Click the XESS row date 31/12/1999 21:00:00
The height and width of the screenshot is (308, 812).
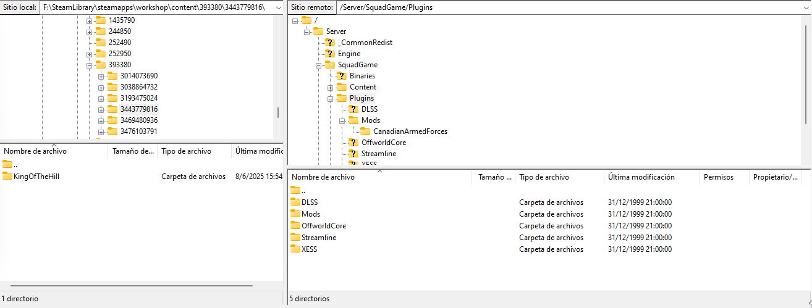pos(640,249)
